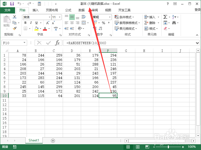Switch to Page Layout view in status bar
201x150 pixels.
tap(138, 147)
